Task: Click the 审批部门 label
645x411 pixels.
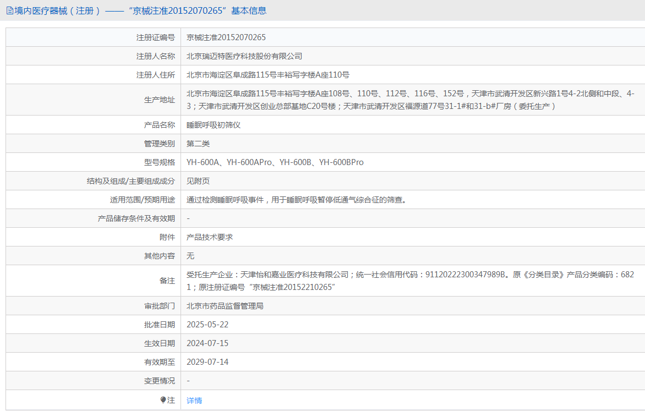Action: coord(160,306)
